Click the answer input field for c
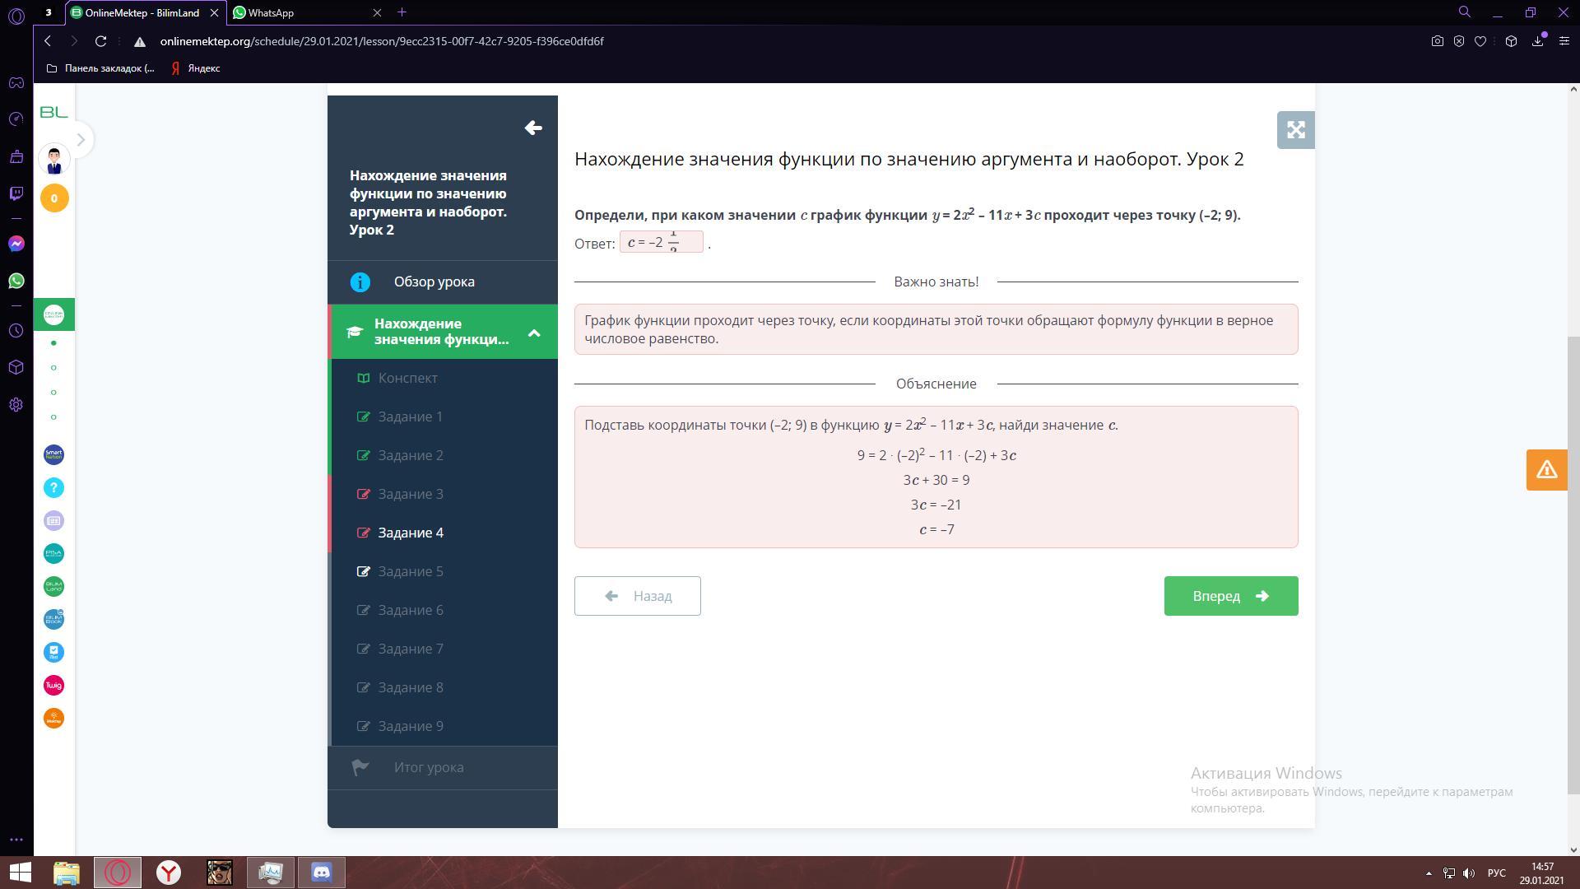The height and width of the screenshot is (889, 1580). click(661, 242)
